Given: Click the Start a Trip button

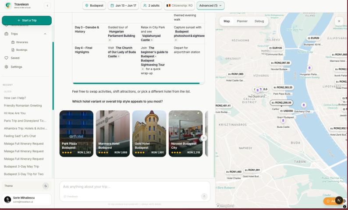Looking at the screenshot, I should tap(27, 21).
